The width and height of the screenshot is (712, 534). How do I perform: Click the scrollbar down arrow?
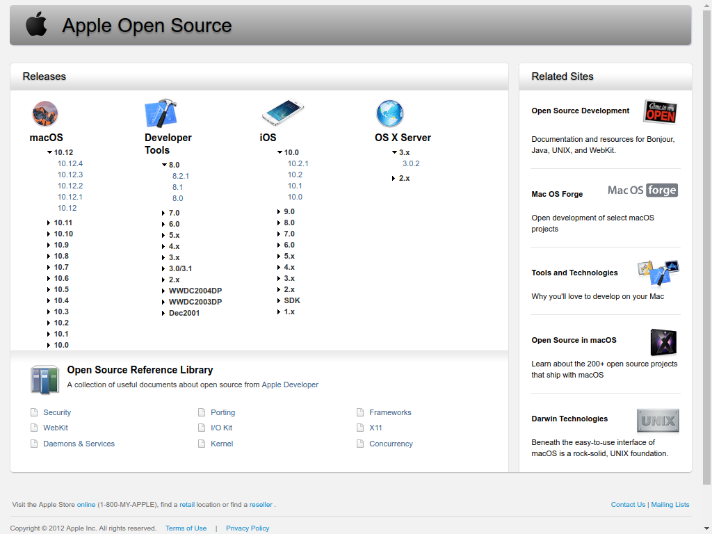707,529
